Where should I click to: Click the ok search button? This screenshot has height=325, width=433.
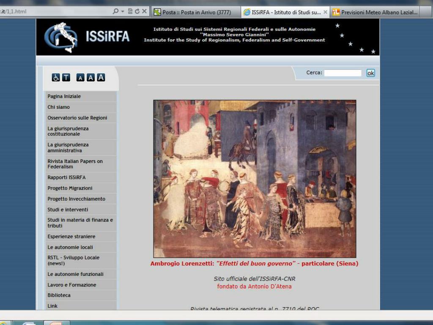370,73
